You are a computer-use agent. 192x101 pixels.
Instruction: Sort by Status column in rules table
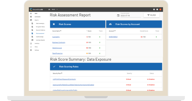(x=152, y=73)
